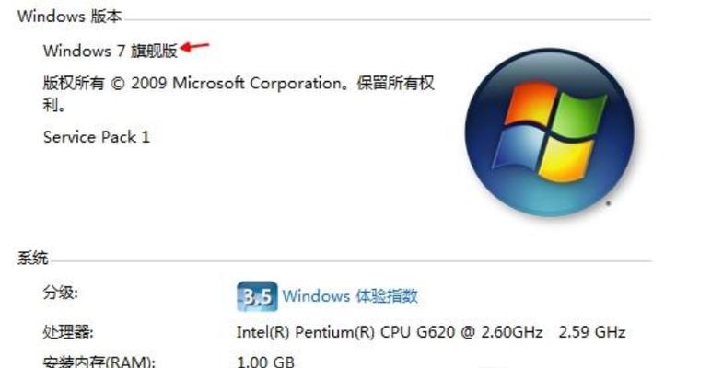The image size is (711, 368).
Task: Click the 处理器 label
Action: (68, 332)
